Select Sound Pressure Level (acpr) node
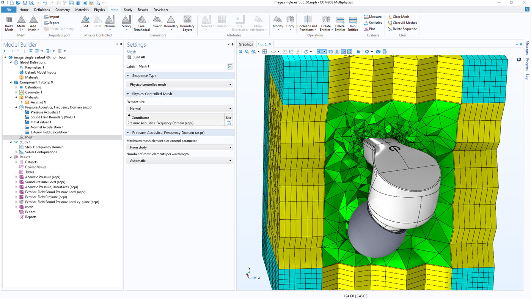The image size is (531, 299). (x=45, y=182)
